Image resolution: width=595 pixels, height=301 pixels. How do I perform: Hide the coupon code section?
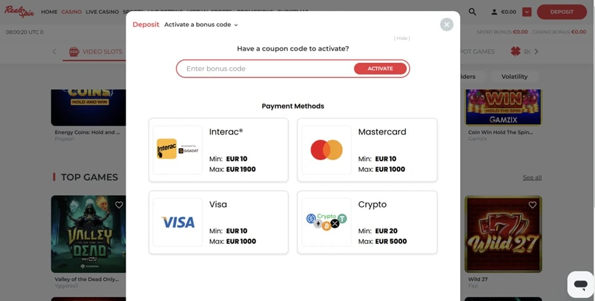pyautogui.click(x=402, y=38)
